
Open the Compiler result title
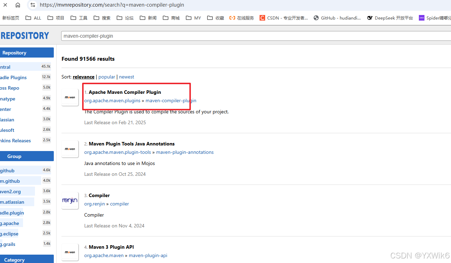point(99,195)
